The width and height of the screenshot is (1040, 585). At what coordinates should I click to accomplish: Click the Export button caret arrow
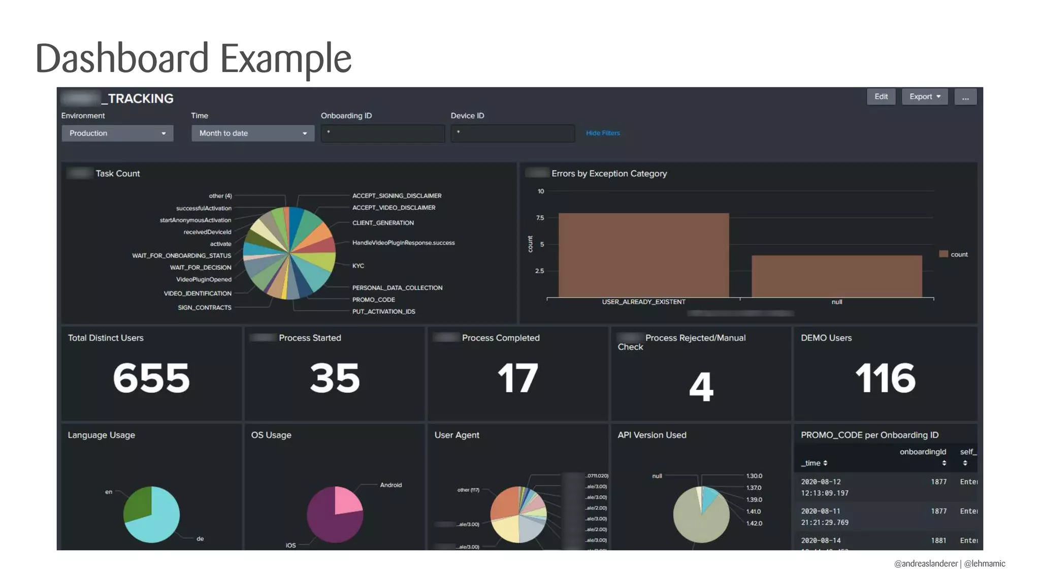coord(938,97)
